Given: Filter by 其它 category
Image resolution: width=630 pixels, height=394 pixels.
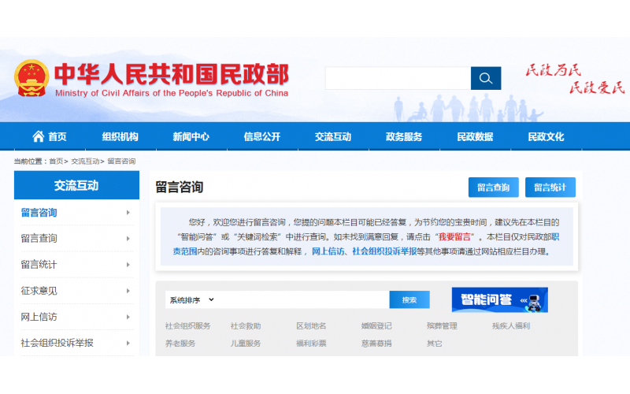Looking at the screenshot, I should pos(435,344).
